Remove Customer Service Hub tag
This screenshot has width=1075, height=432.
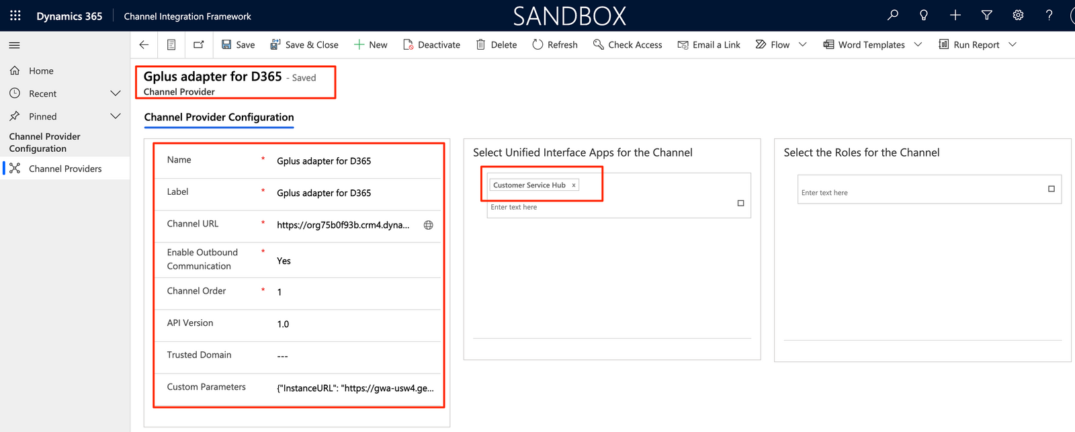click(574, 185)
